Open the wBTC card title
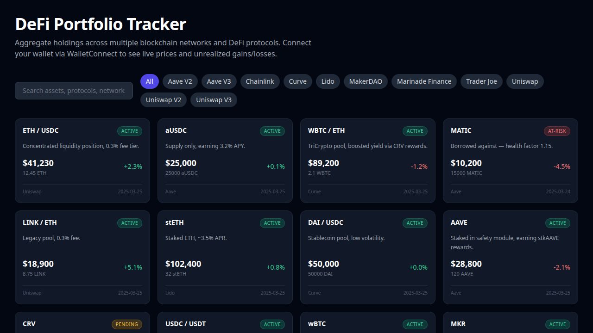The height and width of the screenshot is (333, 593). pos(317,324)
